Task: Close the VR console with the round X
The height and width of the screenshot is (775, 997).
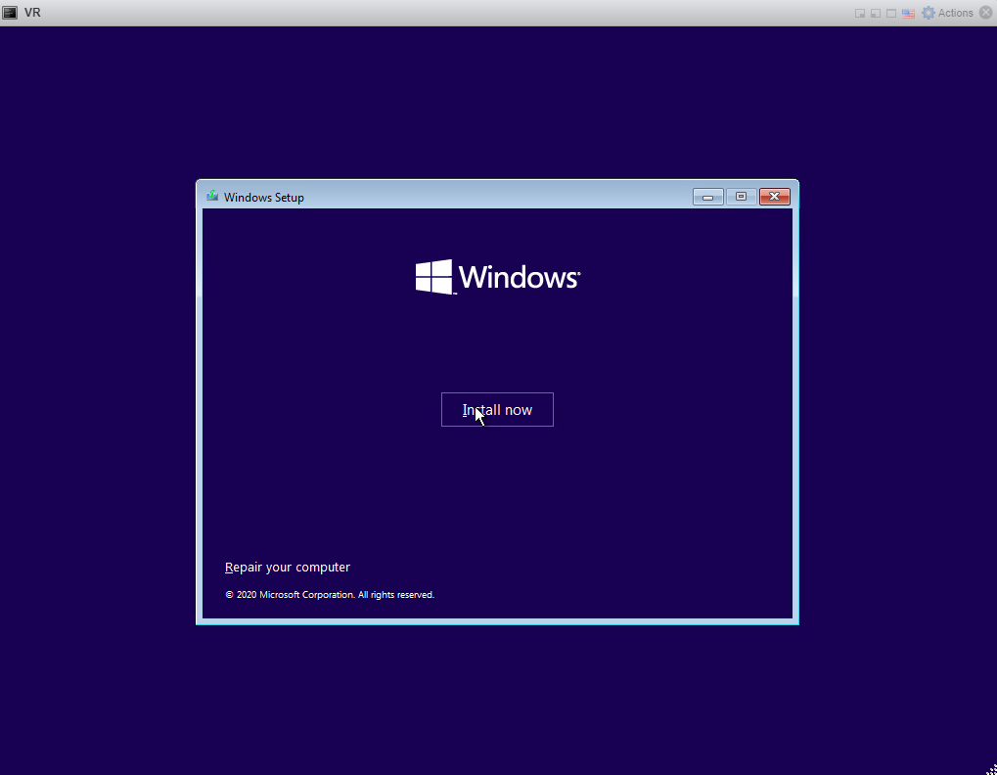Action: 986,13
